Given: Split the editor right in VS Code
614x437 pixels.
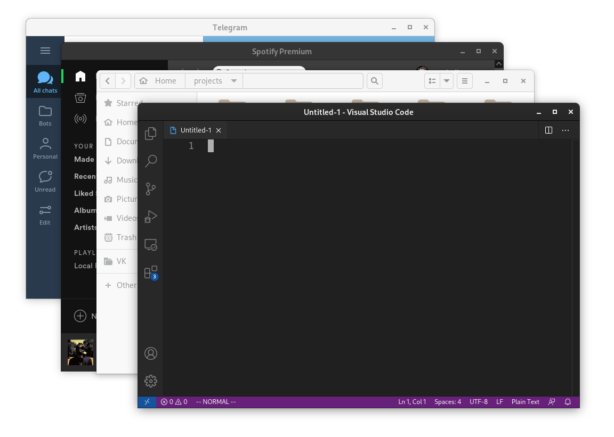Looking at the screenshot, I should coord(548,130).
